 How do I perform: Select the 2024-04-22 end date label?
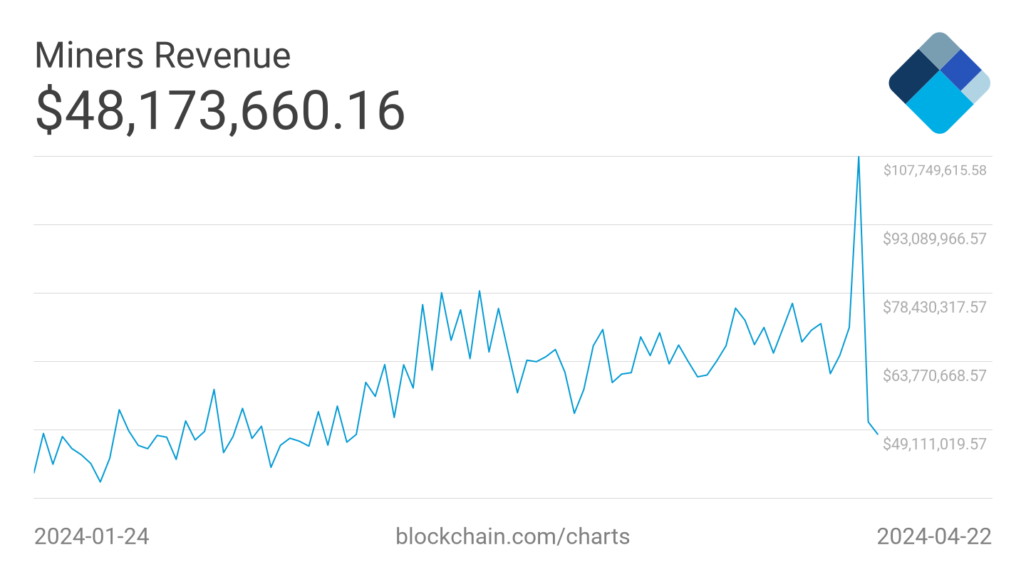[933, 536]
